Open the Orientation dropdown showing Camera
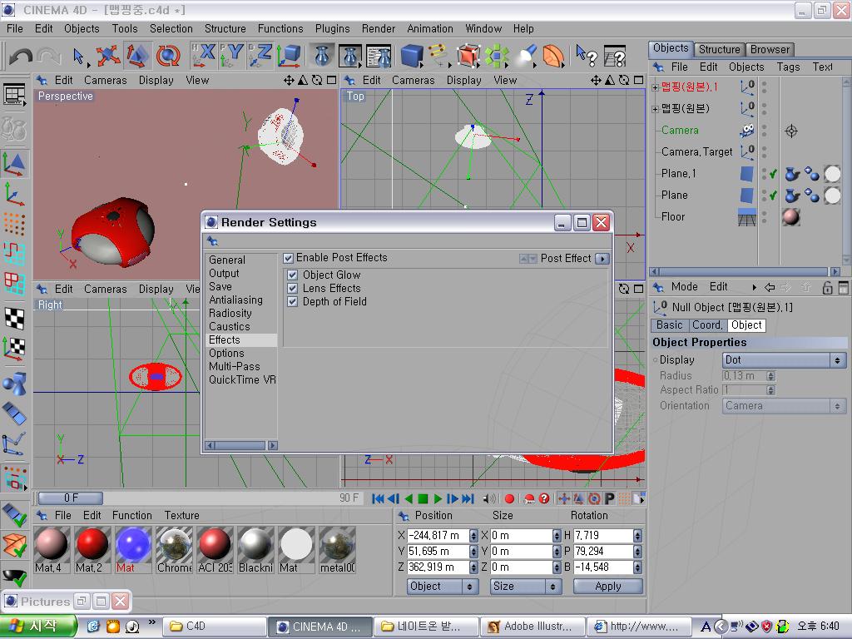Viewport: 852px width, 639px height. (x=784, y=406)
